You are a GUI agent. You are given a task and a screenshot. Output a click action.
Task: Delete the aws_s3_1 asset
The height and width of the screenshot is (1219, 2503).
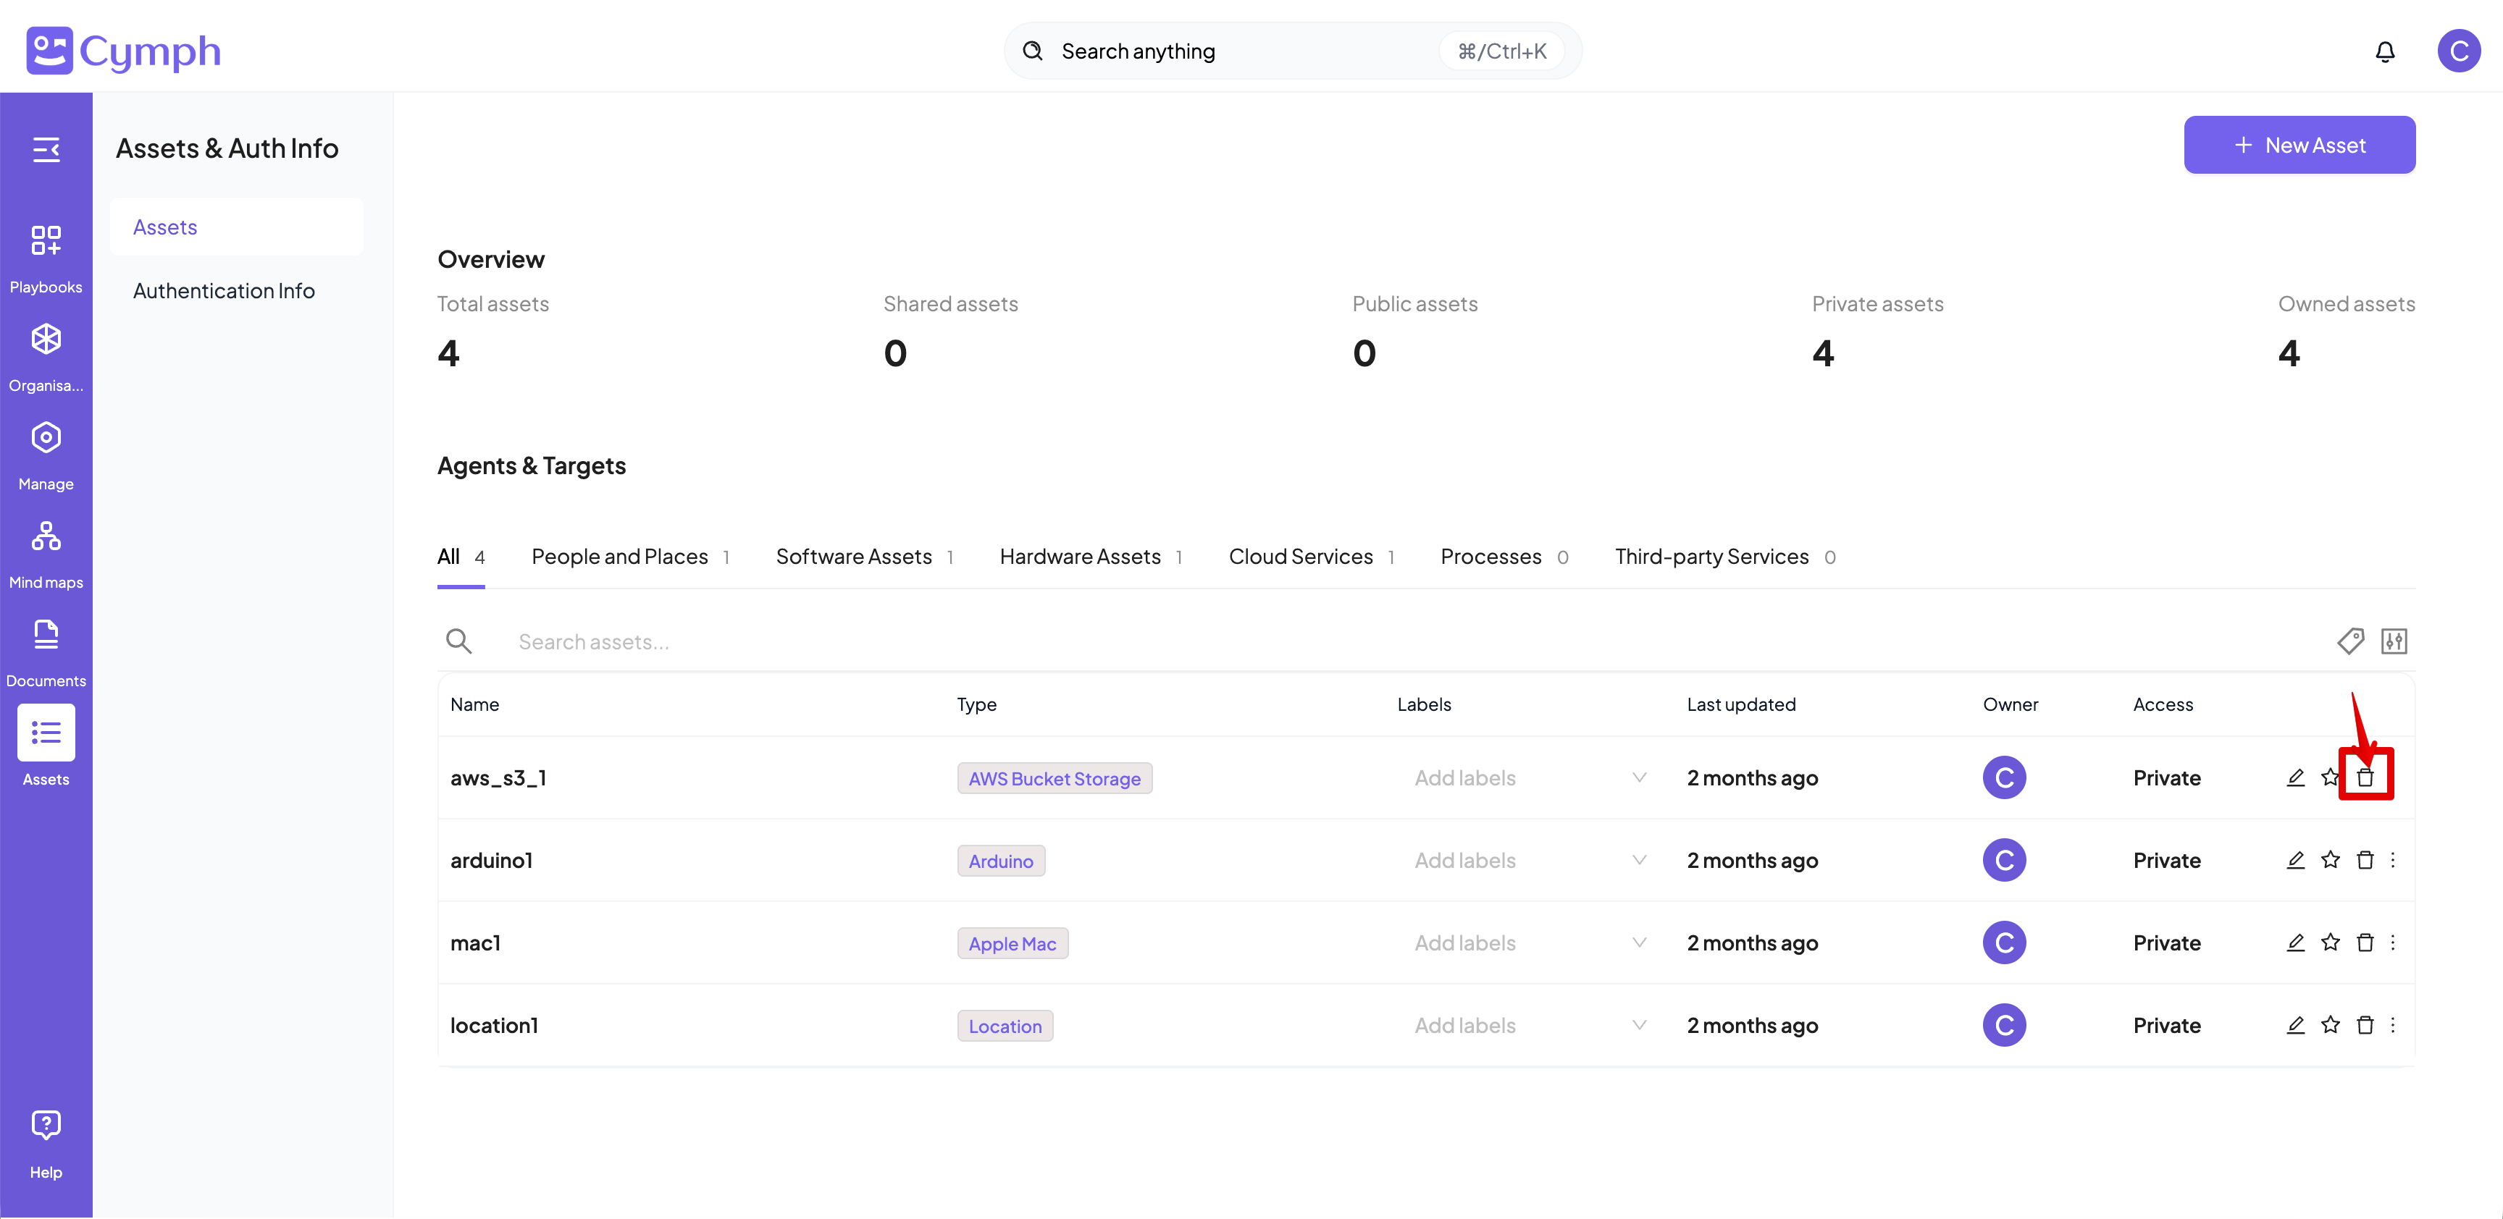[x=2365, y=777]
